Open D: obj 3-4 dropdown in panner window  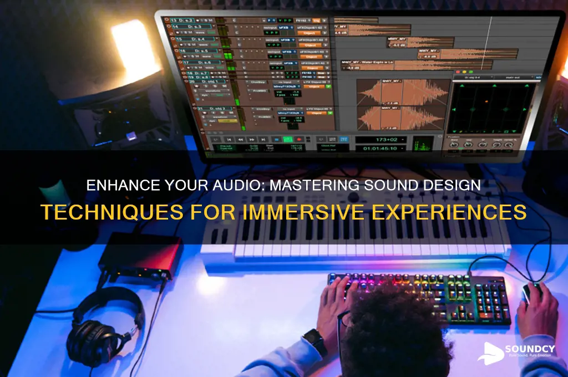pyautogui.click(x=475, y=78)
